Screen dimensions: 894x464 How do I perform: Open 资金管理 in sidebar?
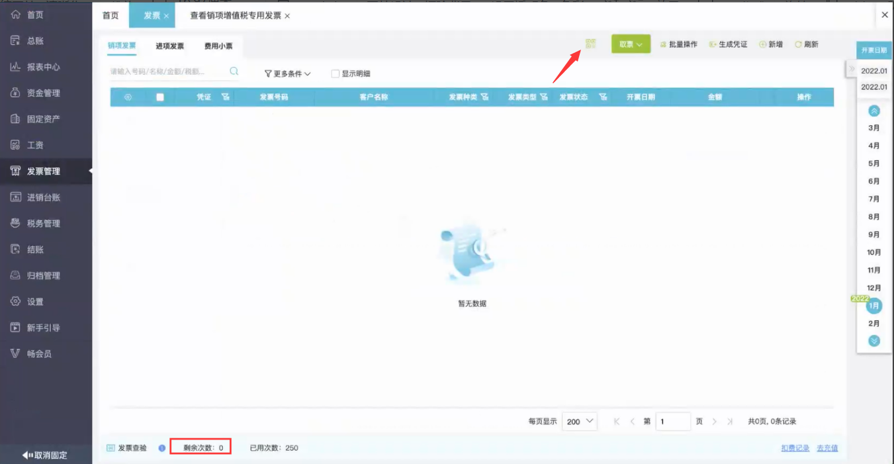click(x=46, y=93)
